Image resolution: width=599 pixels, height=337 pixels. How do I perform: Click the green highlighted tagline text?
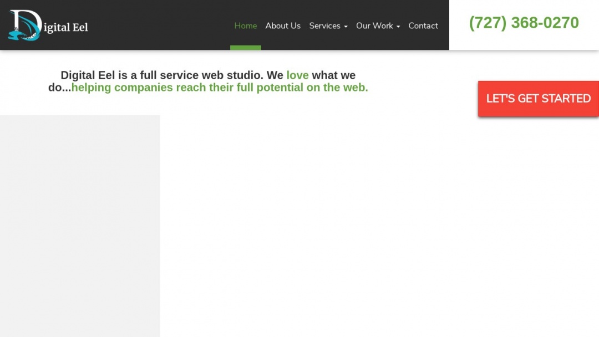point(220,87)
